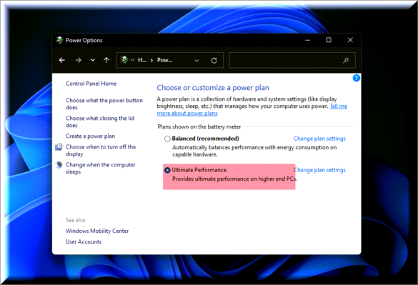Screen dimensions: 418x285
Task: Open Tell me more about power plans
Action: 252,109
